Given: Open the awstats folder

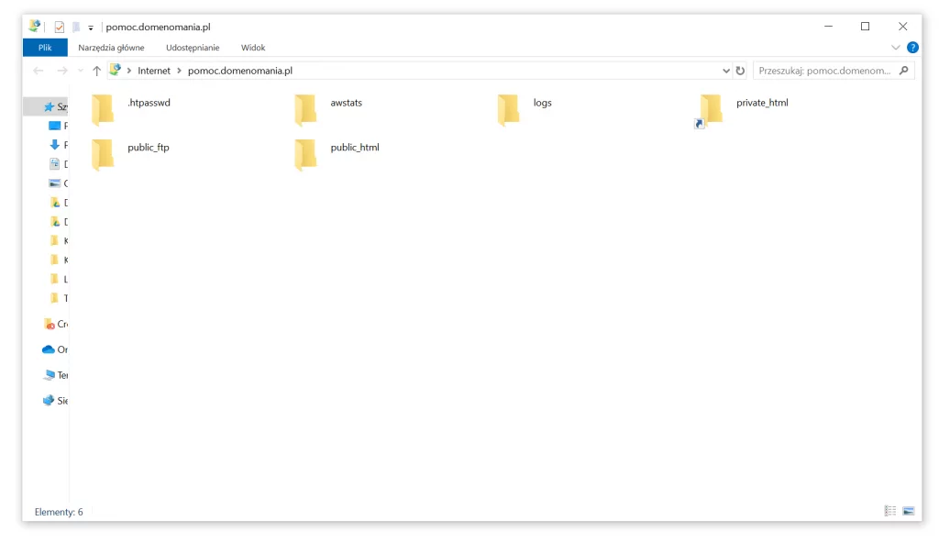Looking at the screenshot, I should [328, 109].
